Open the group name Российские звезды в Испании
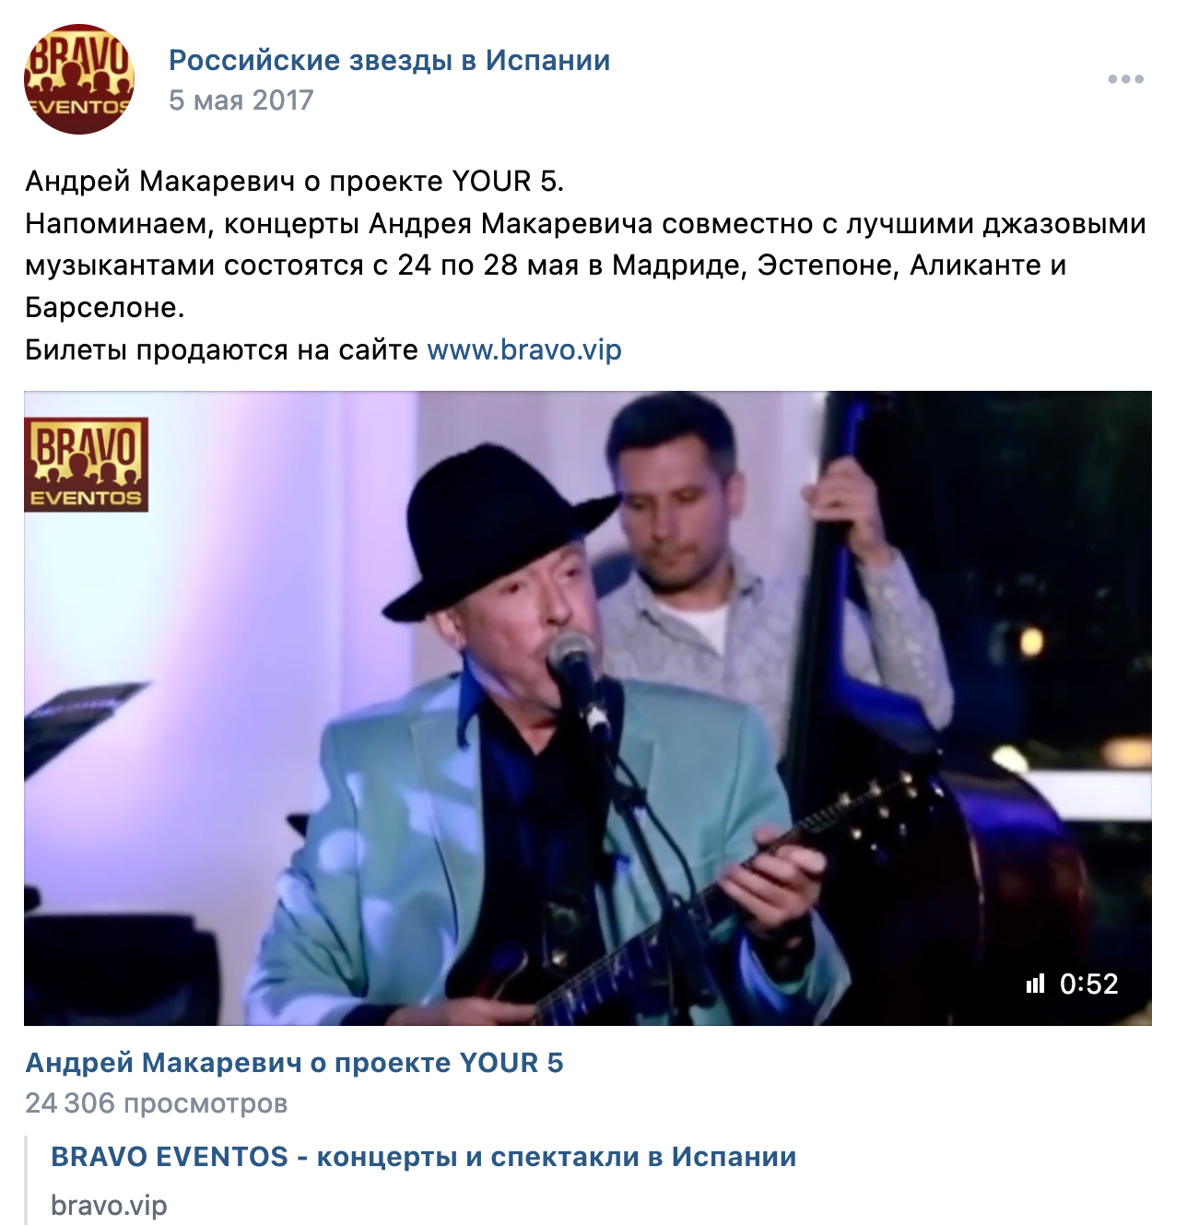 pos(389,60)
